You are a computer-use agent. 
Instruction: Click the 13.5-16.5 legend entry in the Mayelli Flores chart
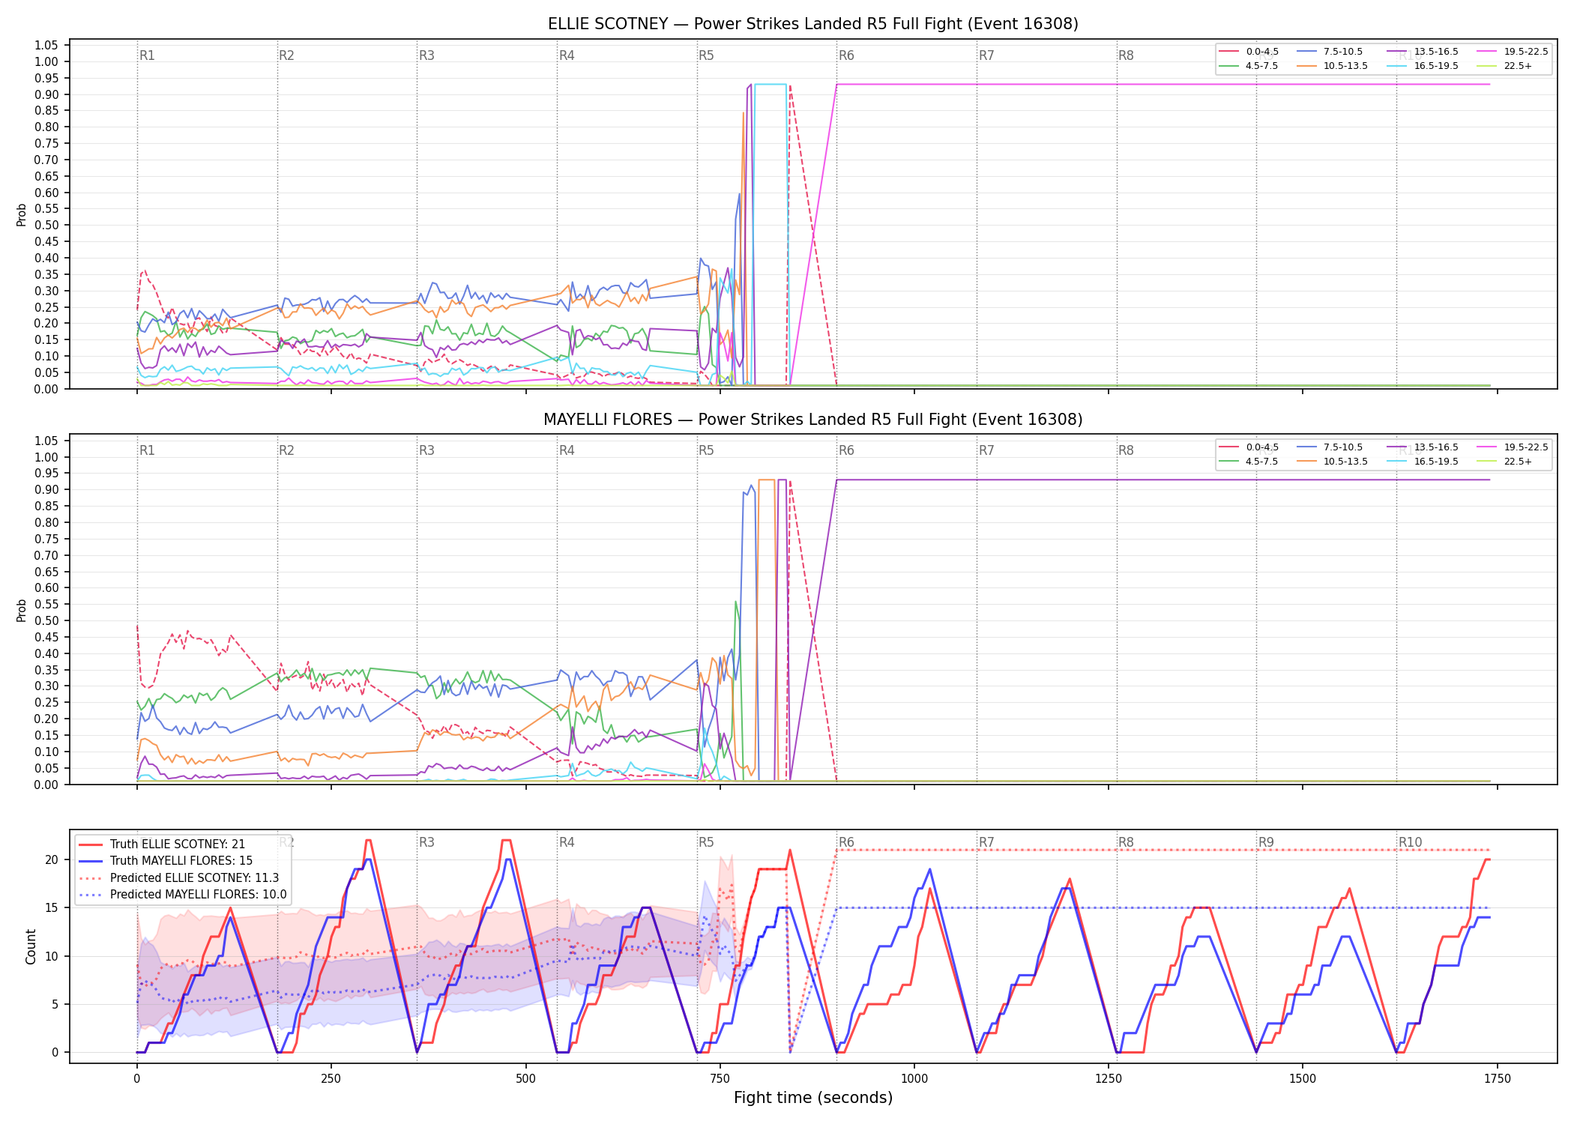(x=1423, y=447)
